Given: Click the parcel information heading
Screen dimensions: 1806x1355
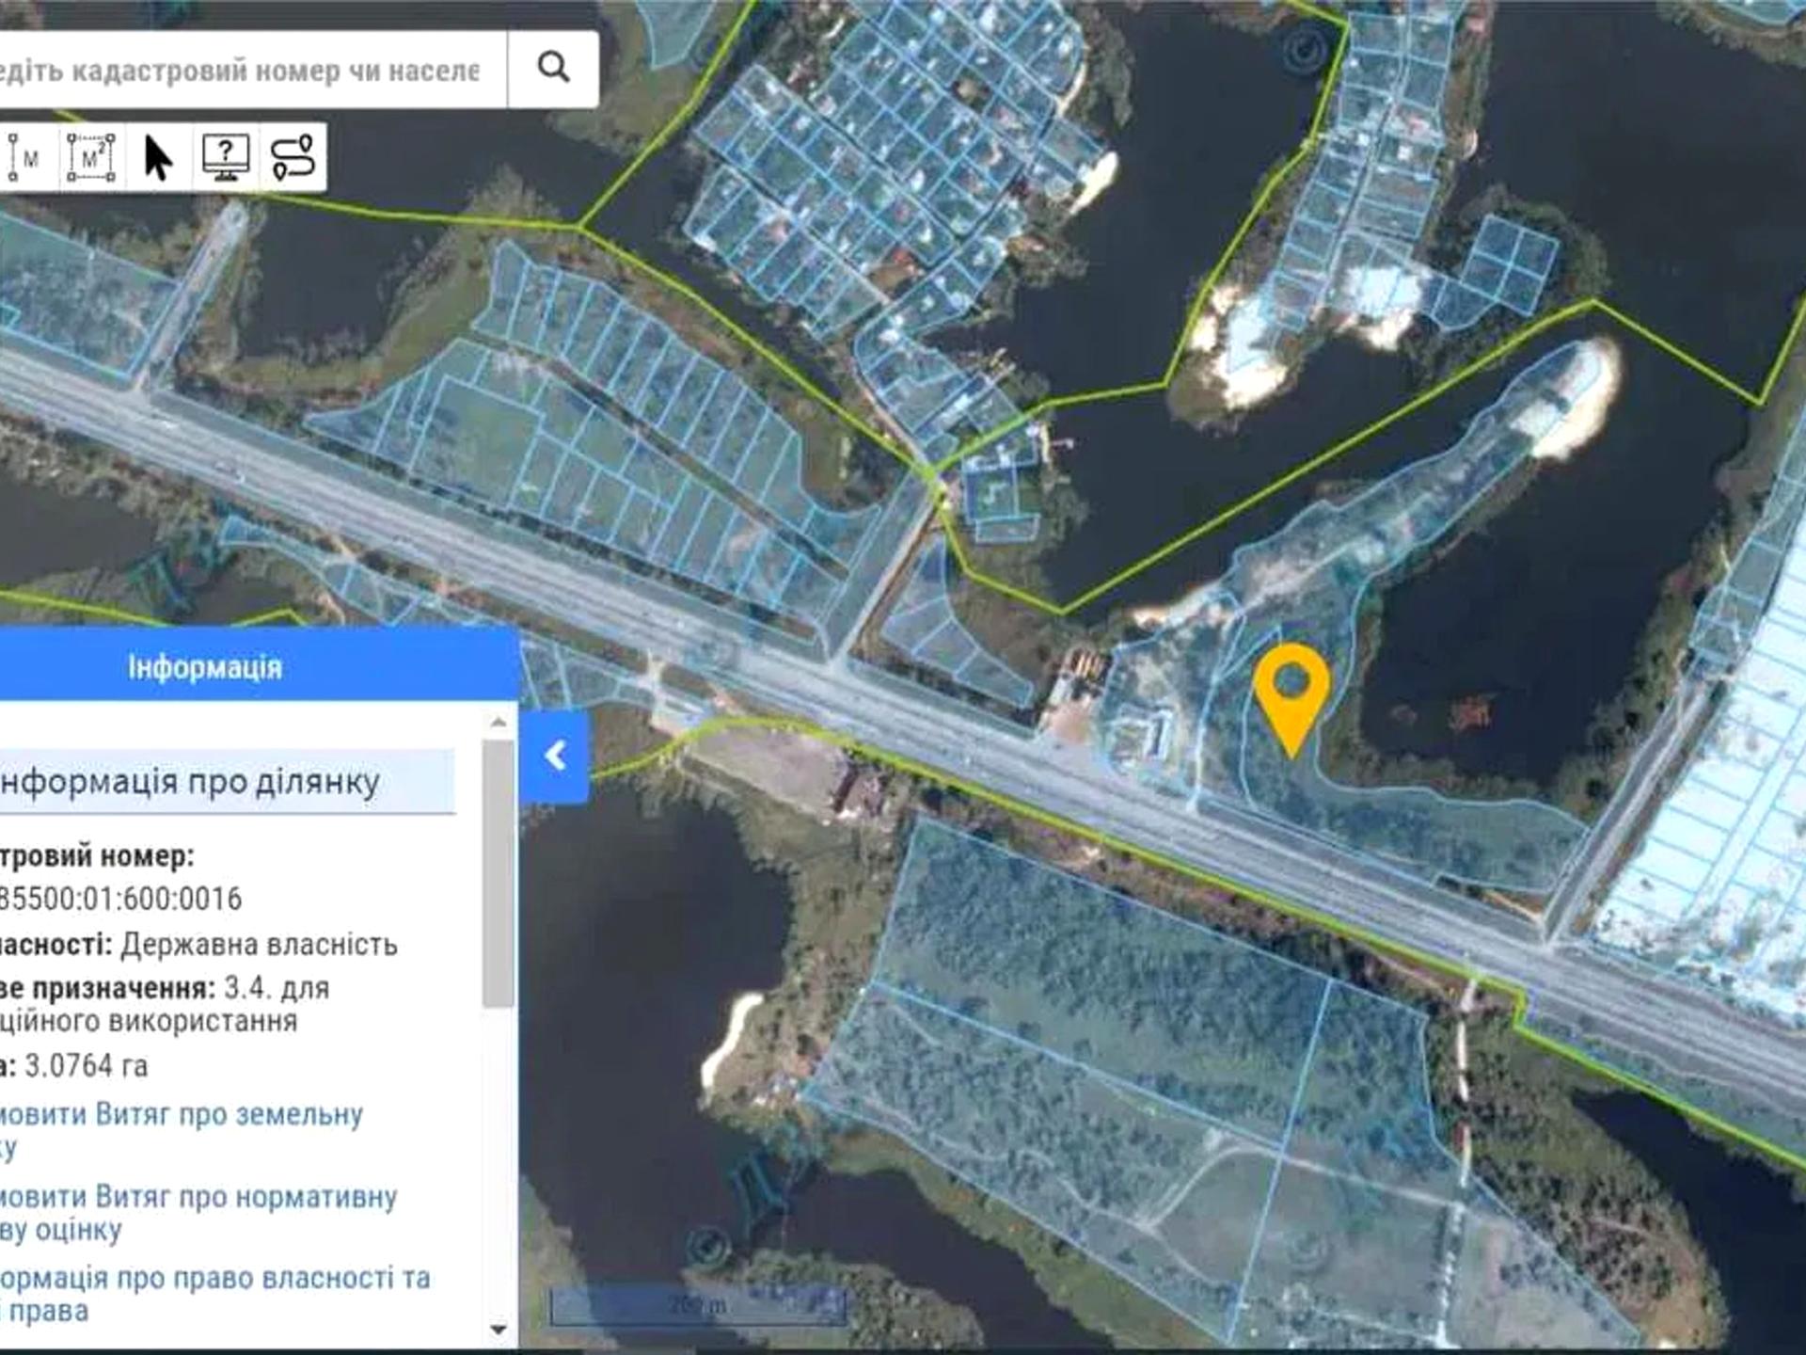Looking at the screenshot, I should pyautogui.click(x=189, y=781).
